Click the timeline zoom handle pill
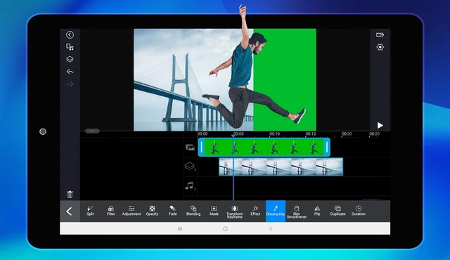The width and height of the screenshot is (450, 260). click(x=92, y=131)
